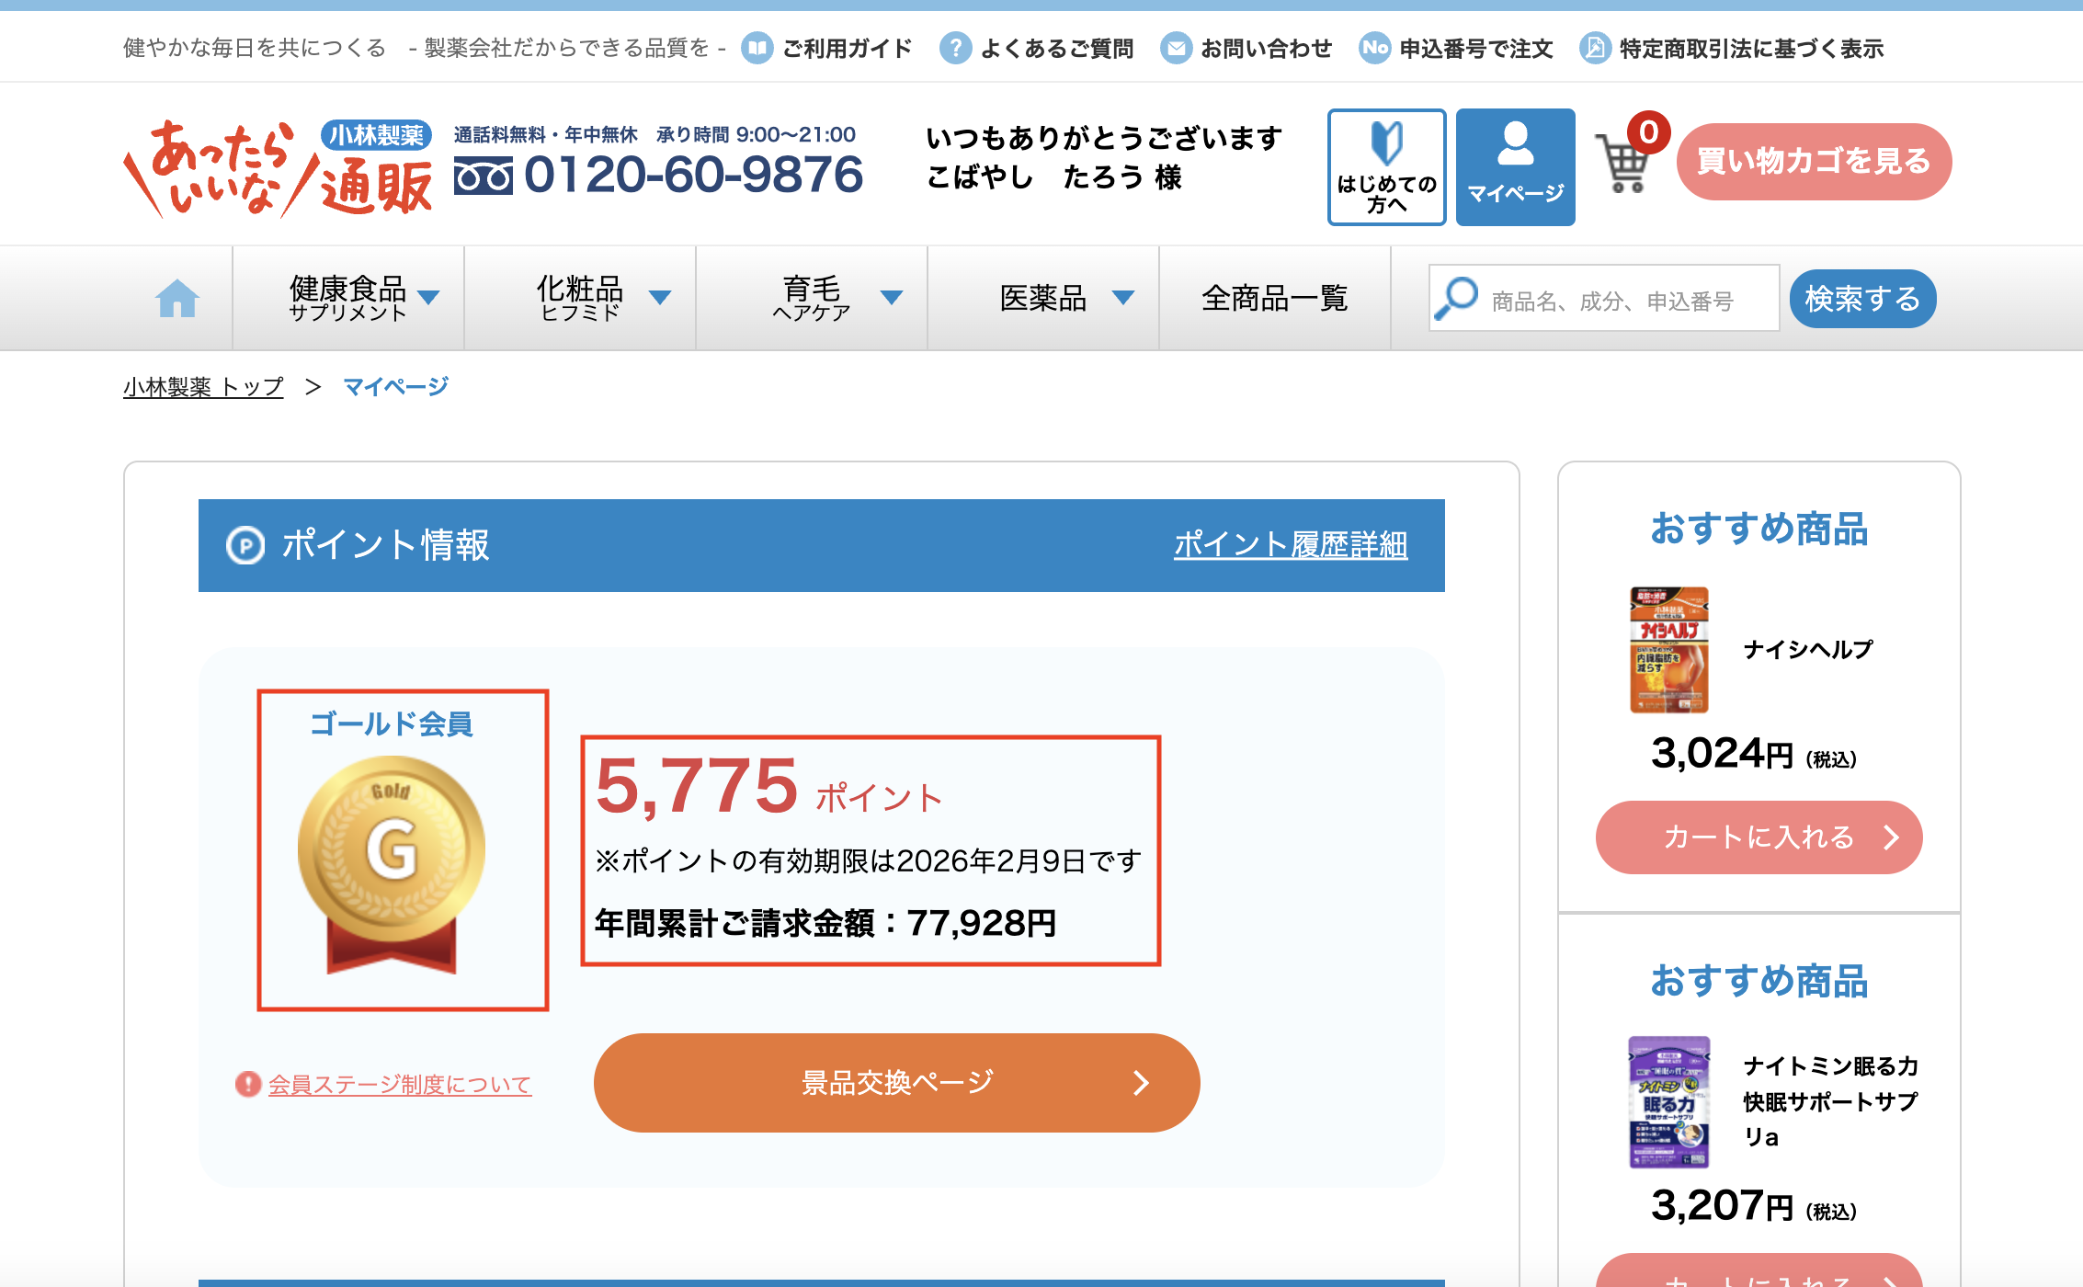
Task: Click the マイページ breadcrumb text
Action: (x=395, y=387)
